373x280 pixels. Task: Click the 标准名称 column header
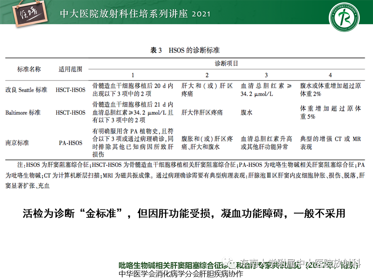pyautogui.click(x=29, y=69)
